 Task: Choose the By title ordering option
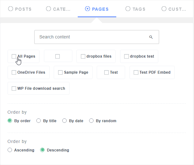tap(39, 121)
